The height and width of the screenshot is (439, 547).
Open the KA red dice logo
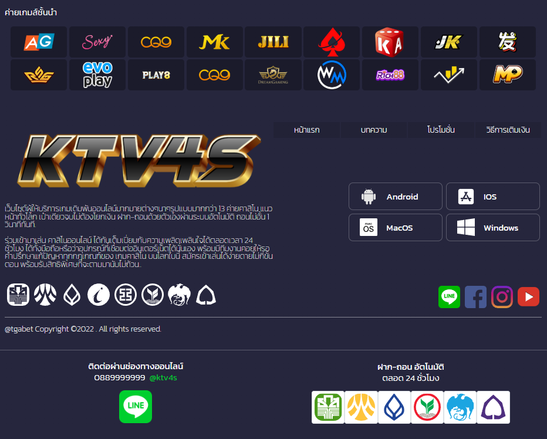(390, 42)
